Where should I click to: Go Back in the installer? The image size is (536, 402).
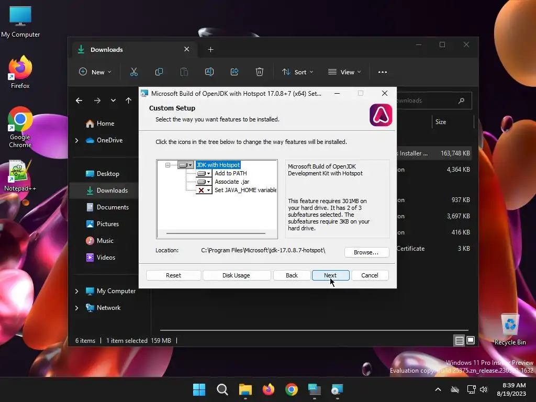pos(292,275)
